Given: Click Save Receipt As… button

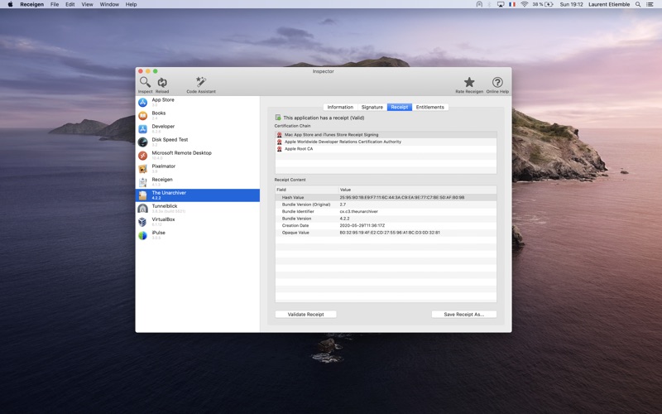Looking at the screenshot, I should pos(464,315).
